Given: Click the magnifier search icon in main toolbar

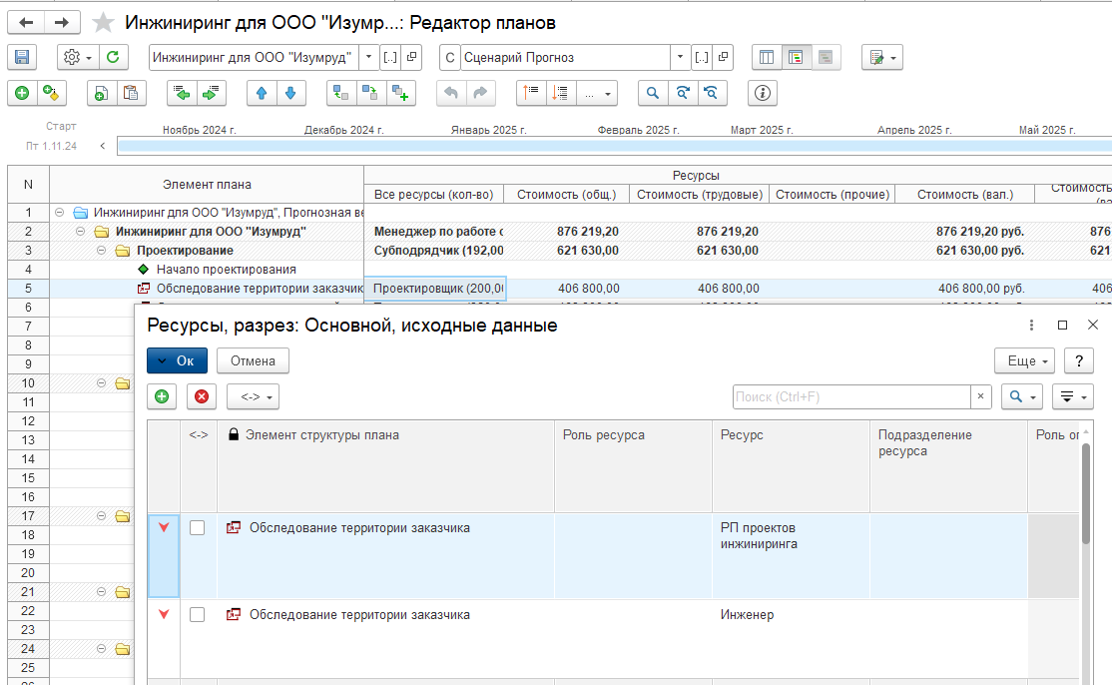Looking at the screenshot, I should coord(653,93).
